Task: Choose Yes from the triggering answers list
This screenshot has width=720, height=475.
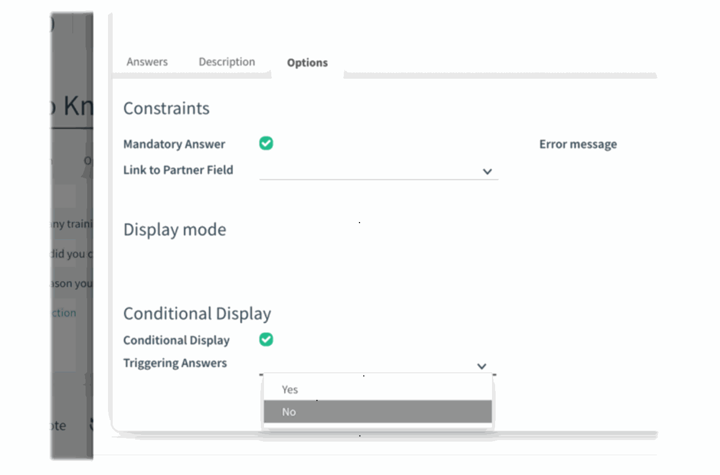Action: (290, 390)
